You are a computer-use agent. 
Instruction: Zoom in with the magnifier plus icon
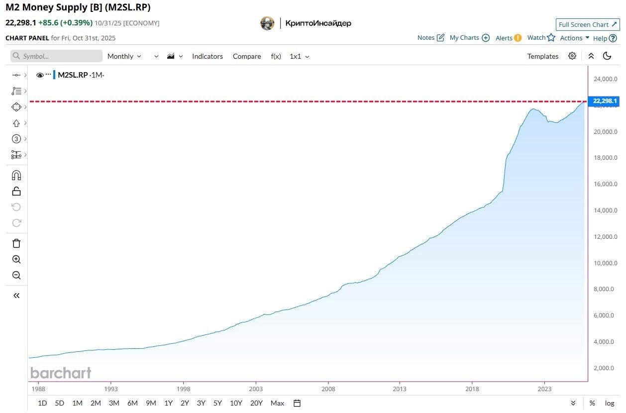(16, 259)
